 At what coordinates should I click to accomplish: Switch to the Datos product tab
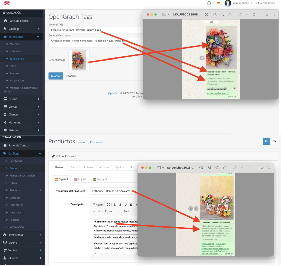pyautogui.click(x=74, y=167)
